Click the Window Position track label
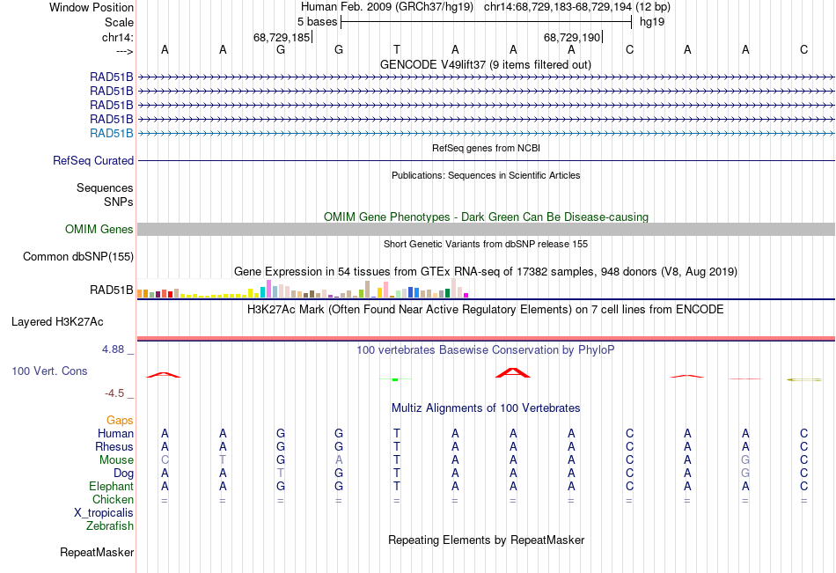The image size is (836, 573). (92, 7)
